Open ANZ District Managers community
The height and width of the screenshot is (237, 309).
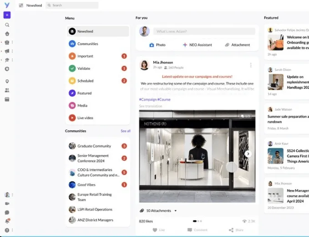point(98,220)
